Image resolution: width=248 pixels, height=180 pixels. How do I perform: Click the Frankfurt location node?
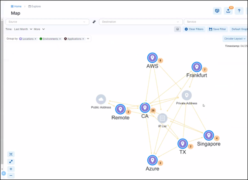(197, 67)
